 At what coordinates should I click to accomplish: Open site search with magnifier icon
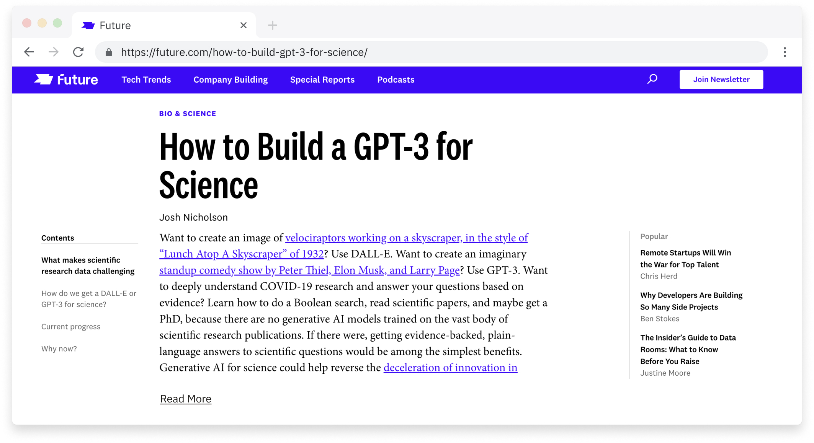652,79
